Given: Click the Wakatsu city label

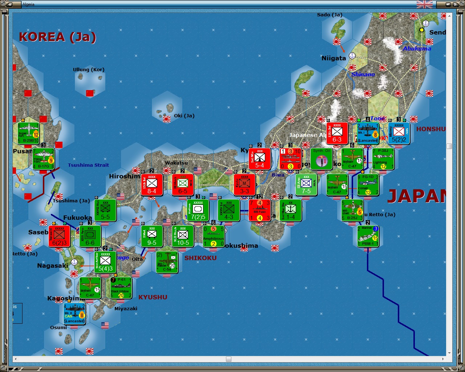Looking at the screenshot, I should point(176,163).
